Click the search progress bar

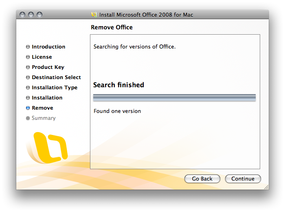click(175, 97)
